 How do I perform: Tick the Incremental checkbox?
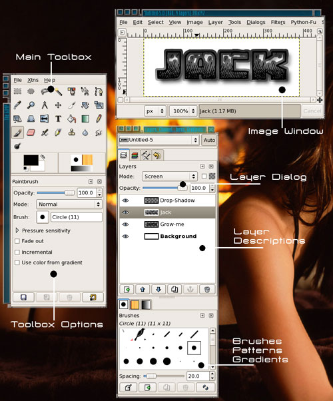[17, 252]
